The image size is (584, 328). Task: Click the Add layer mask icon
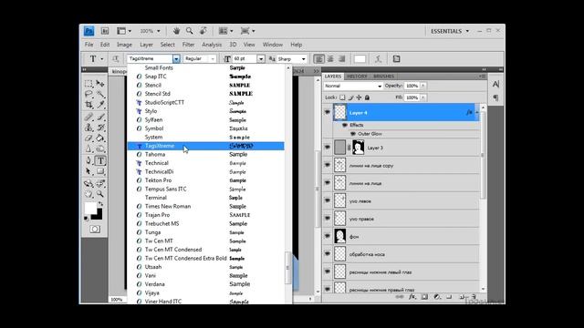click(x=424, y=297)
